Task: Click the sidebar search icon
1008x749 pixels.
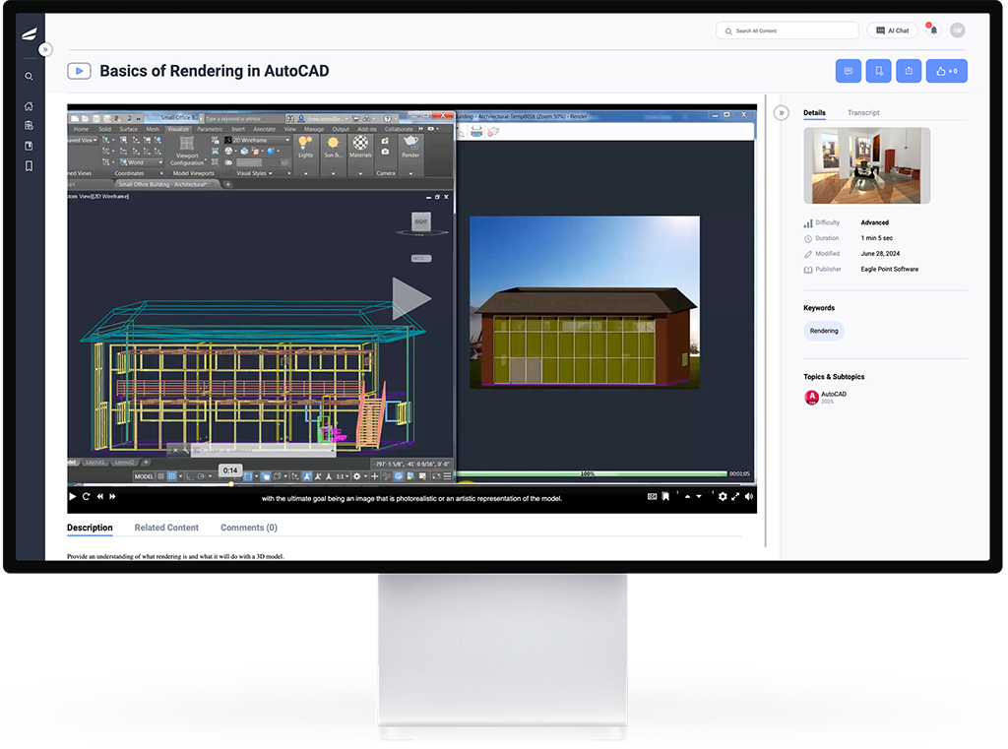Action: click(29, 77)
